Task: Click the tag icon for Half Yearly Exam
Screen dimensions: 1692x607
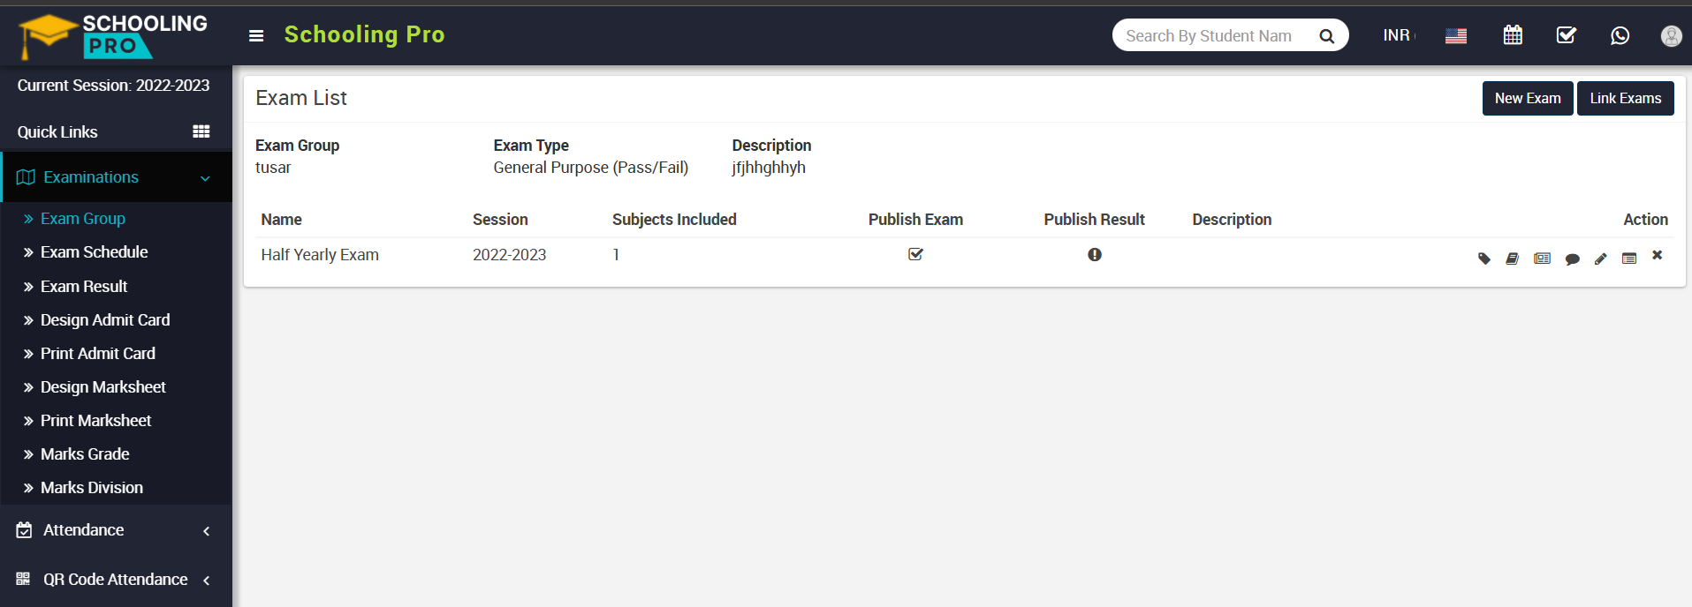Action: tap(1484, 259)
